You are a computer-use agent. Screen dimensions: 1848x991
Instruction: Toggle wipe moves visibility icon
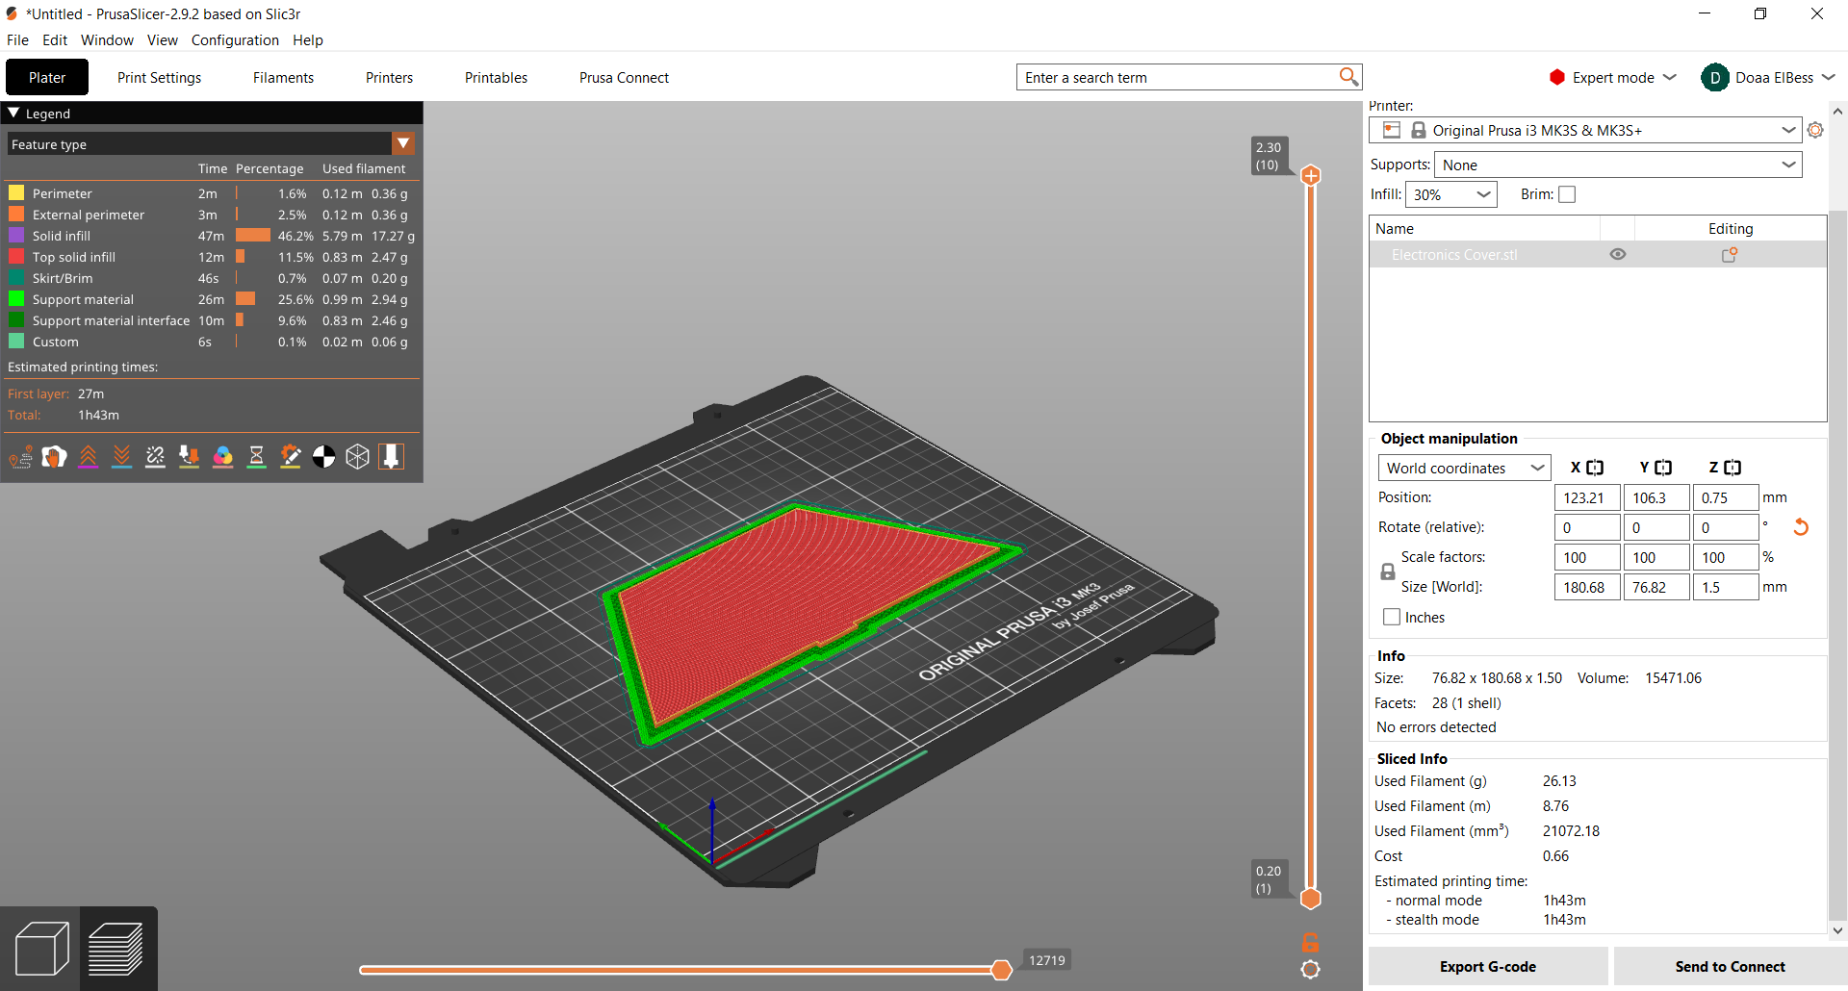point(54,456)
